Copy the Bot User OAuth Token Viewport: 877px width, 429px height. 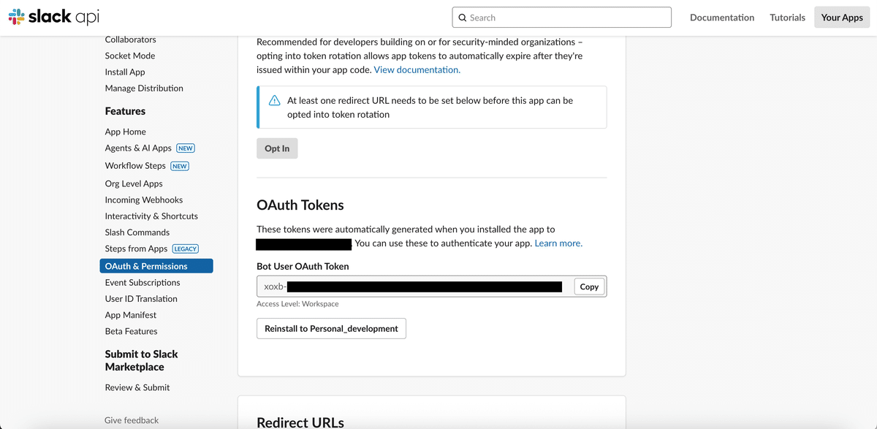tap(589, 287)
